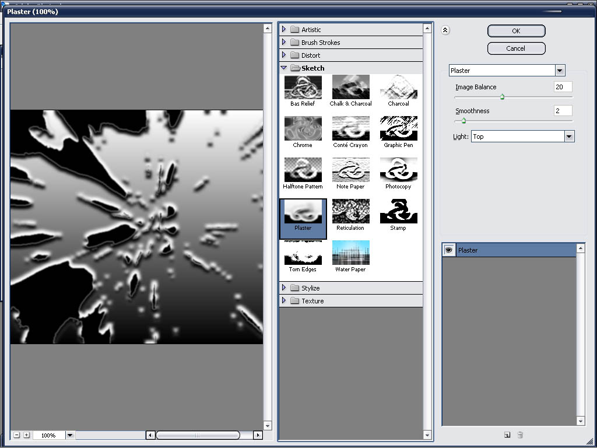Click the new effect layer icon
The image size is (597, 448).
click(507, 435)
